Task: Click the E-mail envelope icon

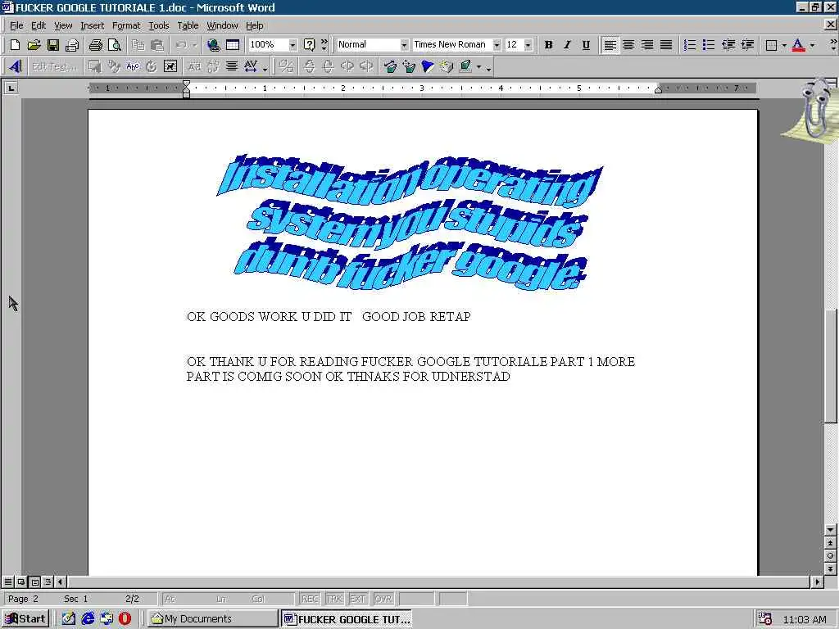Action: pyautogui.click(x=72, y=45)
